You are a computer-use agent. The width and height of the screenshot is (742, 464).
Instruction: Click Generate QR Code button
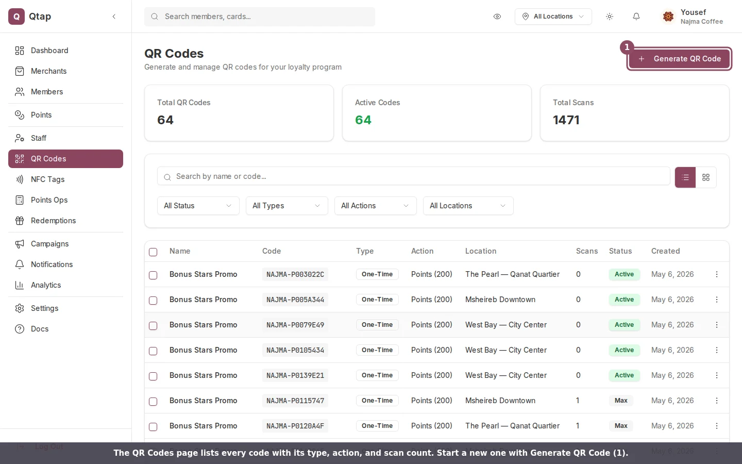click(x=679, y=59)
